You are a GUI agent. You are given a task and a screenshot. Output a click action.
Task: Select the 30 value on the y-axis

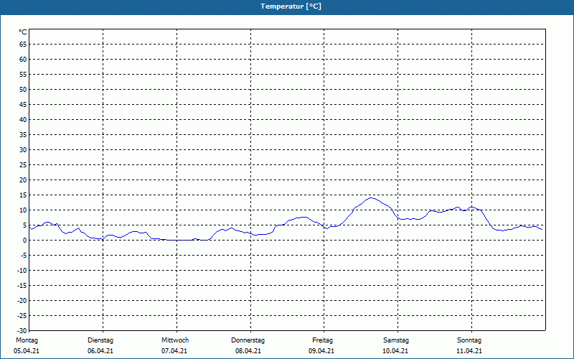(23, 149)
